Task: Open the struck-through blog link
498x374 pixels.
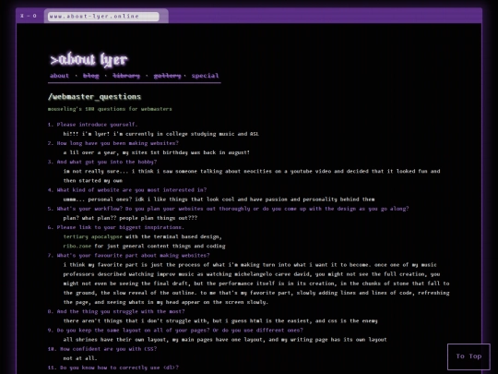Action: [90, 76]
